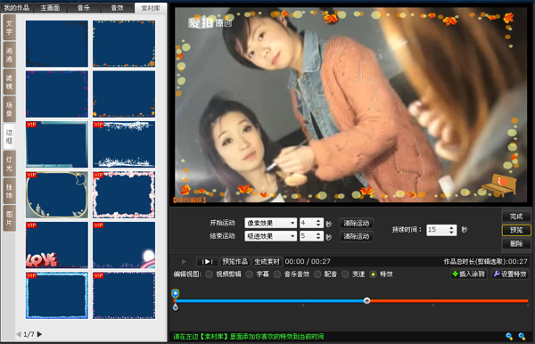Open the 挂饰 sidebar category
The height and width of the screenshot is (344, 535).
click(9, 191)
